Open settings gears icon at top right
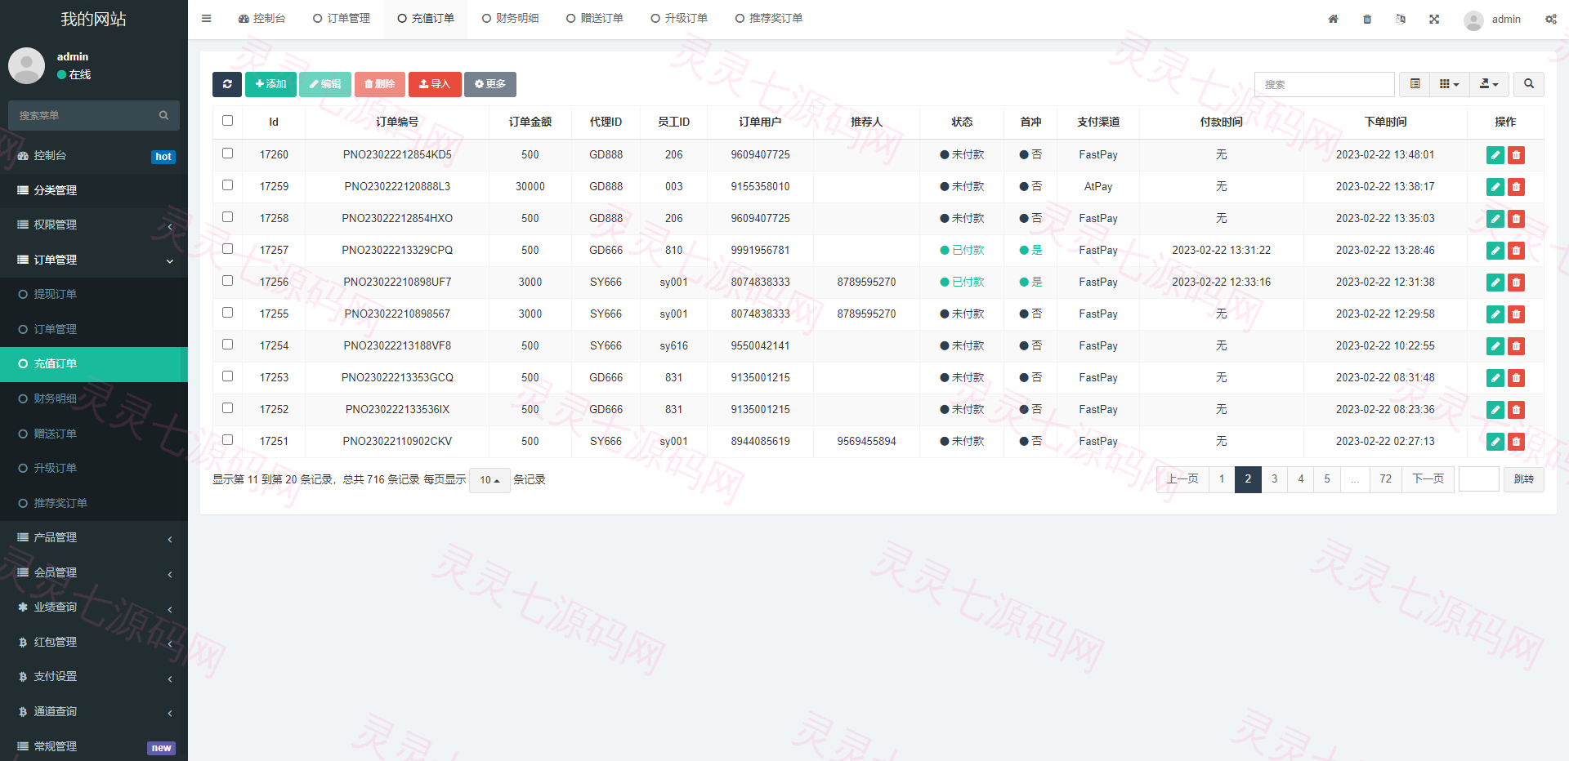Image resolution: width=1569 pixels, height=761 pixels. click(x=1550, y=19)
